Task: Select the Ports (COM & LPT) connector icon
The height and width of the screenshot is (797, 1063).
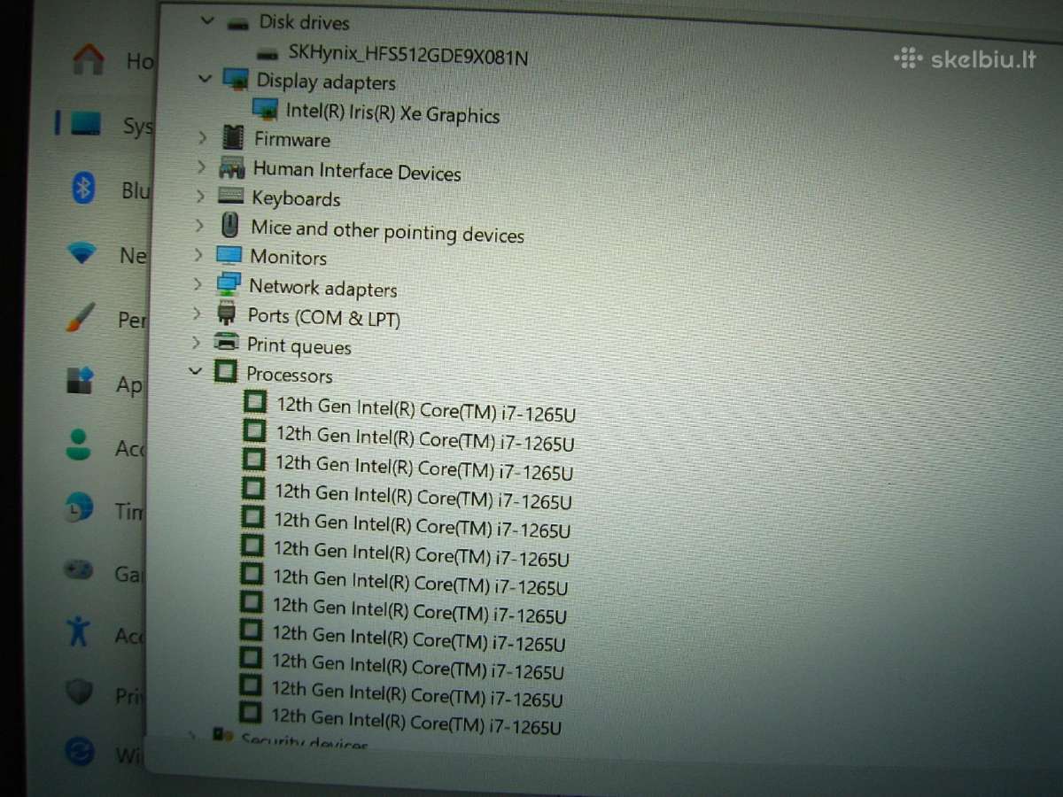Action: pyautogui.click(x=228, y=313)
